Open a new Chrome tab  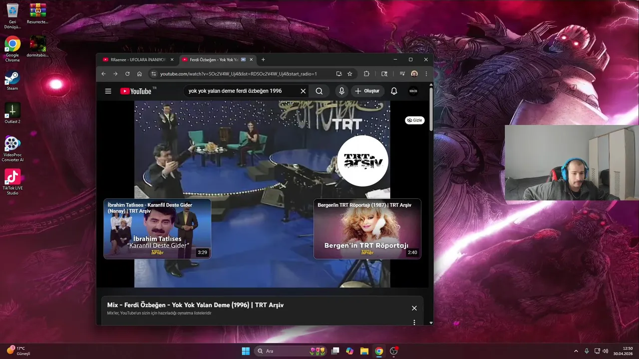click(263, 60)
